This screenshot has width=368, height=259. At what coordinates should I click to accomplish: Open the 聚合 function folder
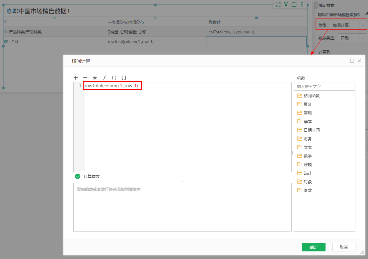pyautogui.click(x=305, y=104)
